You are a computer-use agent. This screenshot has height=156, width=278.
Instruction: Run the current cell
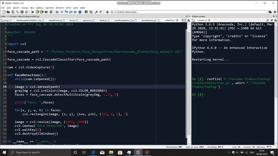[x=37, y=12]
